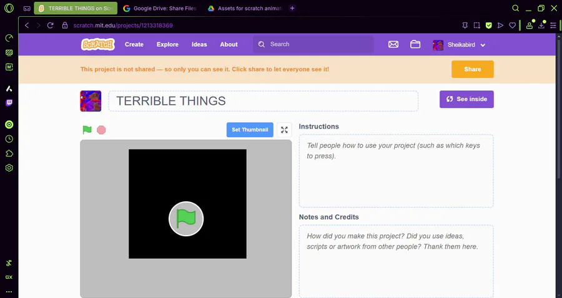562x298 pixels.
Task: Edit the TERRIBLE THINGS title field
Action: coord(264,101)
